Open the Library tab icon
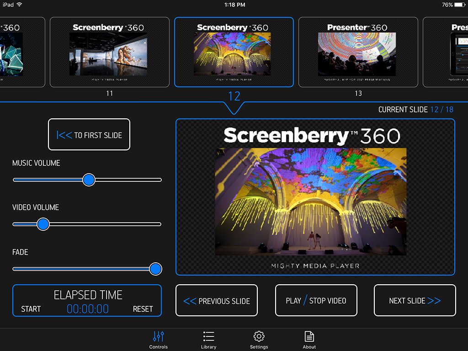468x351 pixels. [208, 340]
